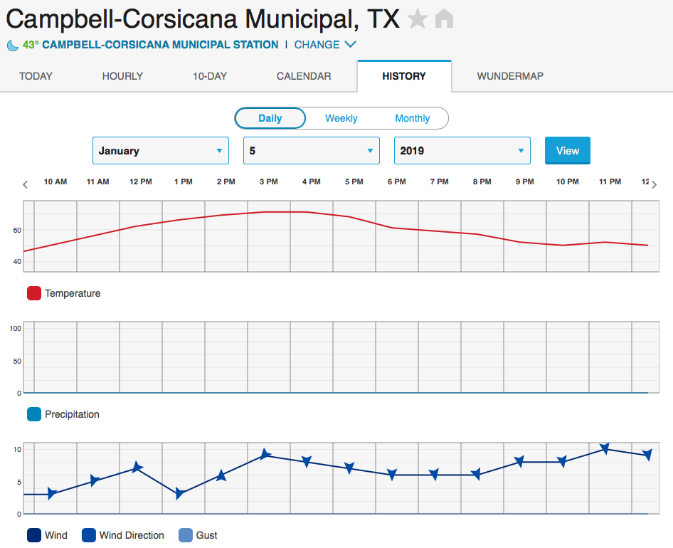The width and height of the screenshot is (673, 548).
Task: Click the Gust legend swatch
Action: (184, 535)
